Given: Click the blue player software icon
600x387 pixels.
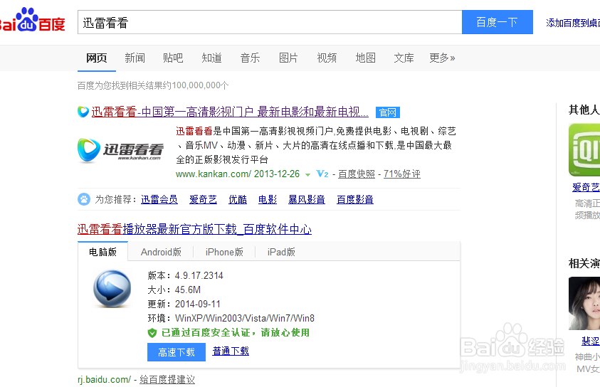Looking at the screenshot, I should (112, 289).
